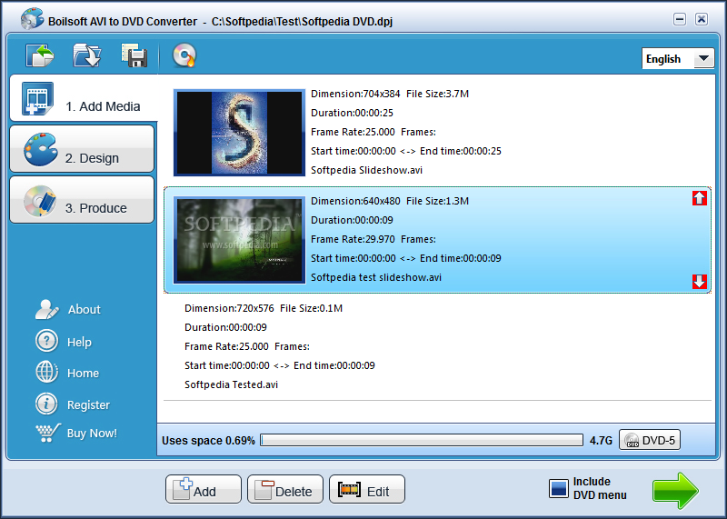Select the Softpedia test slideshow.avi thumbnail

239,240
